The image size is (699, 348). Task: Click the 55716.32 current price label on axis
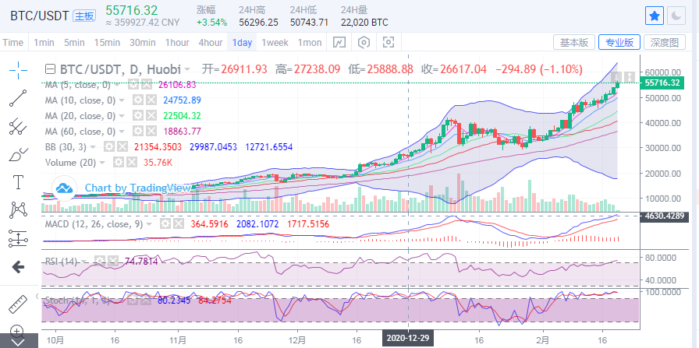click(x=661, y=83)
